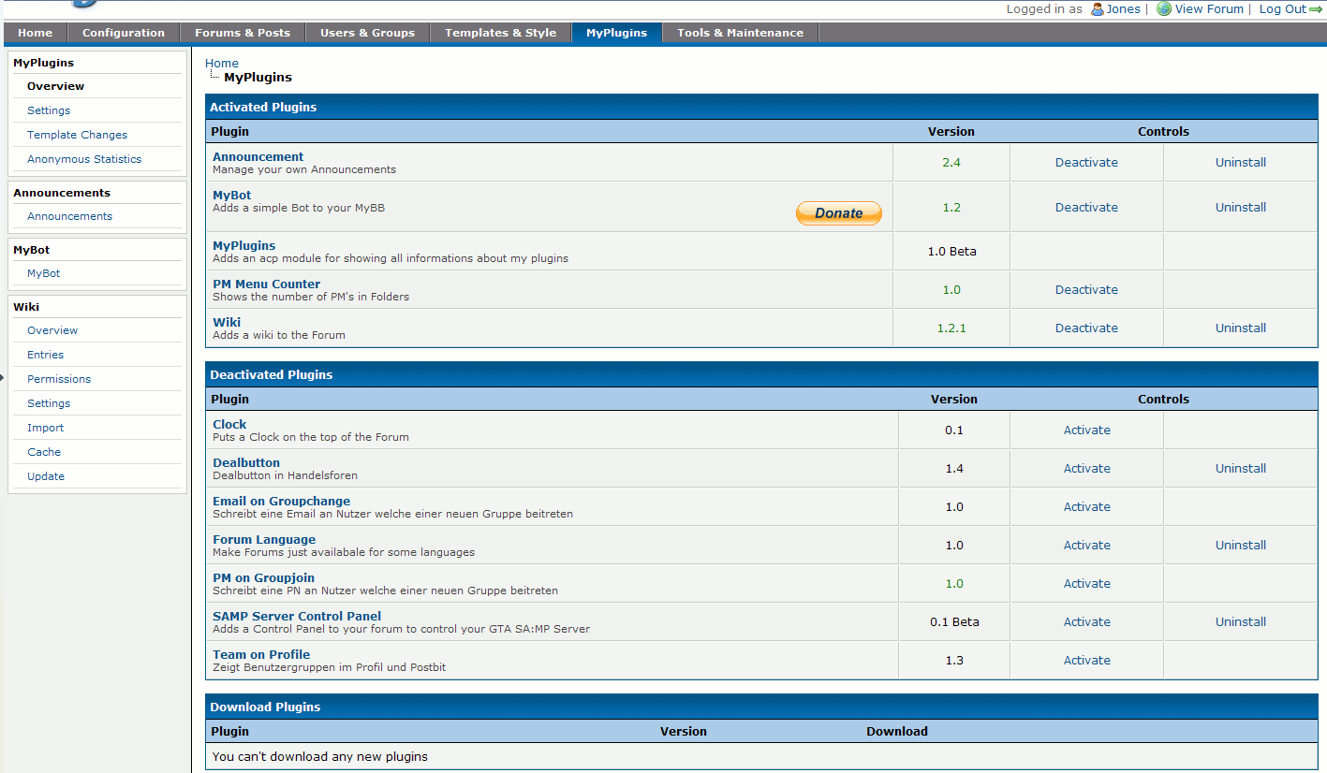Click the Home breadcrumb link
This screenshot has width=1327, height=773.
pos(222,64)
